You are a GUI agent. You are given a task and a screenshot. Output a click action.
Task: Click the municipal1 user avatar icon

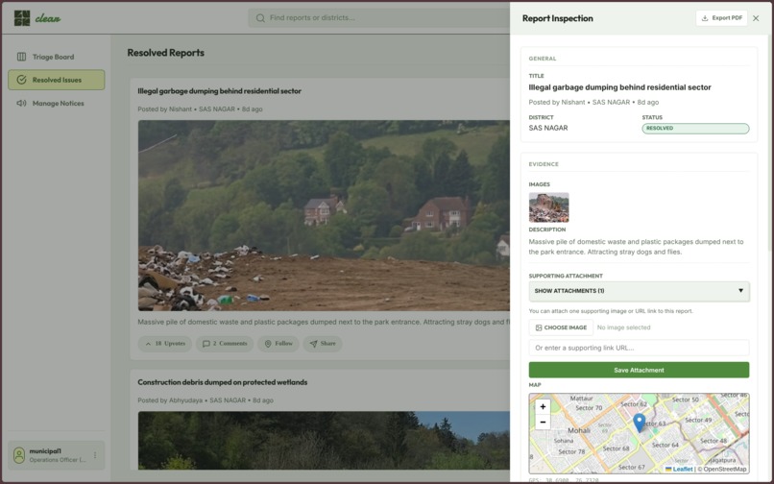pos(19,455)
